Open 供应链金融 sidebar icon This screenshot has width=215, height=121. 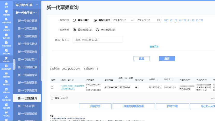(x=6, y=98)
